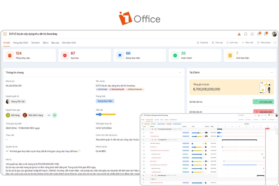The width and height of the screenshot is (279, 186).
Task: Click the orange plus icon beside project title
Action: pyautogui.click(x=5, y=34)
